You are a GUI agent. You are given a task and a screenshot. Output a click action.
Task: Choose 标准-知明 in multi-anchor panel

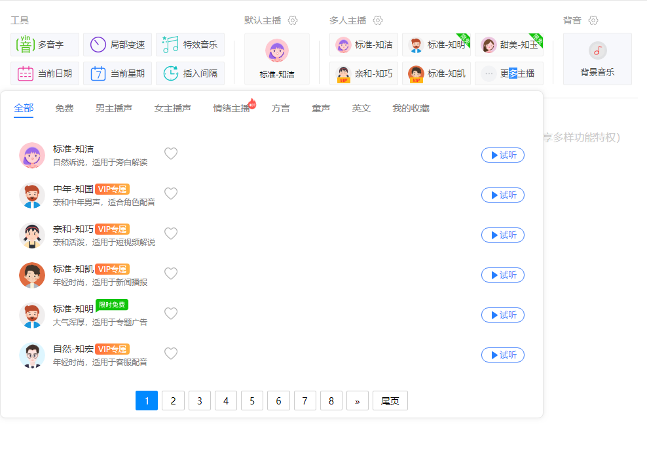[x=437, y=45]
